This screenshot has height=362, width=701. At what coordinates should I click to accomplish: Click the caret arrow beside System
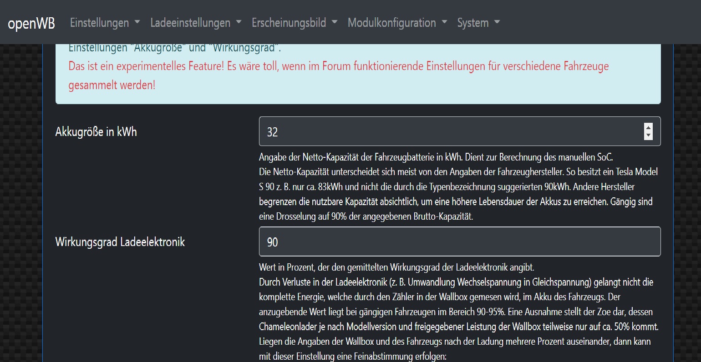click(x=497, y=22)
